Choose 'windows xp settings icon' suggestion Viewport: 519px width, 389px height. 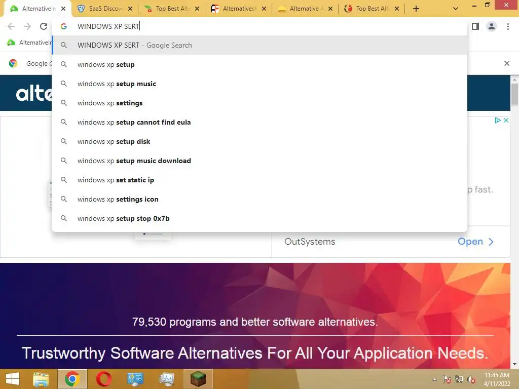pos(260,199)
